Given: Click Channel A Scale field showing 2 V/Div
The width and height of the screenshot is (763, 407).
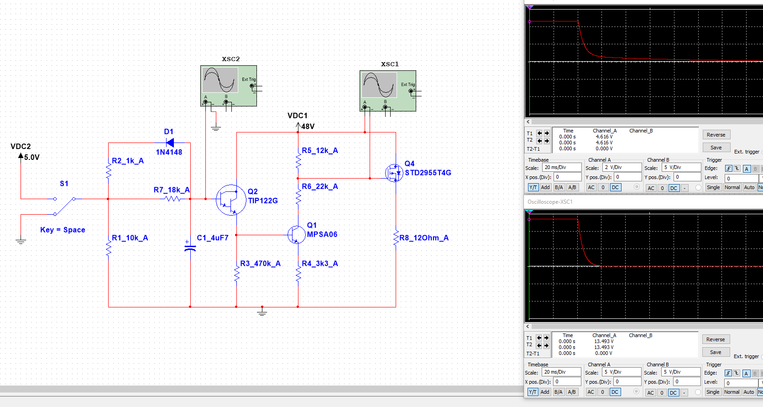Looking at the screenshot, I should click(622, 168).
